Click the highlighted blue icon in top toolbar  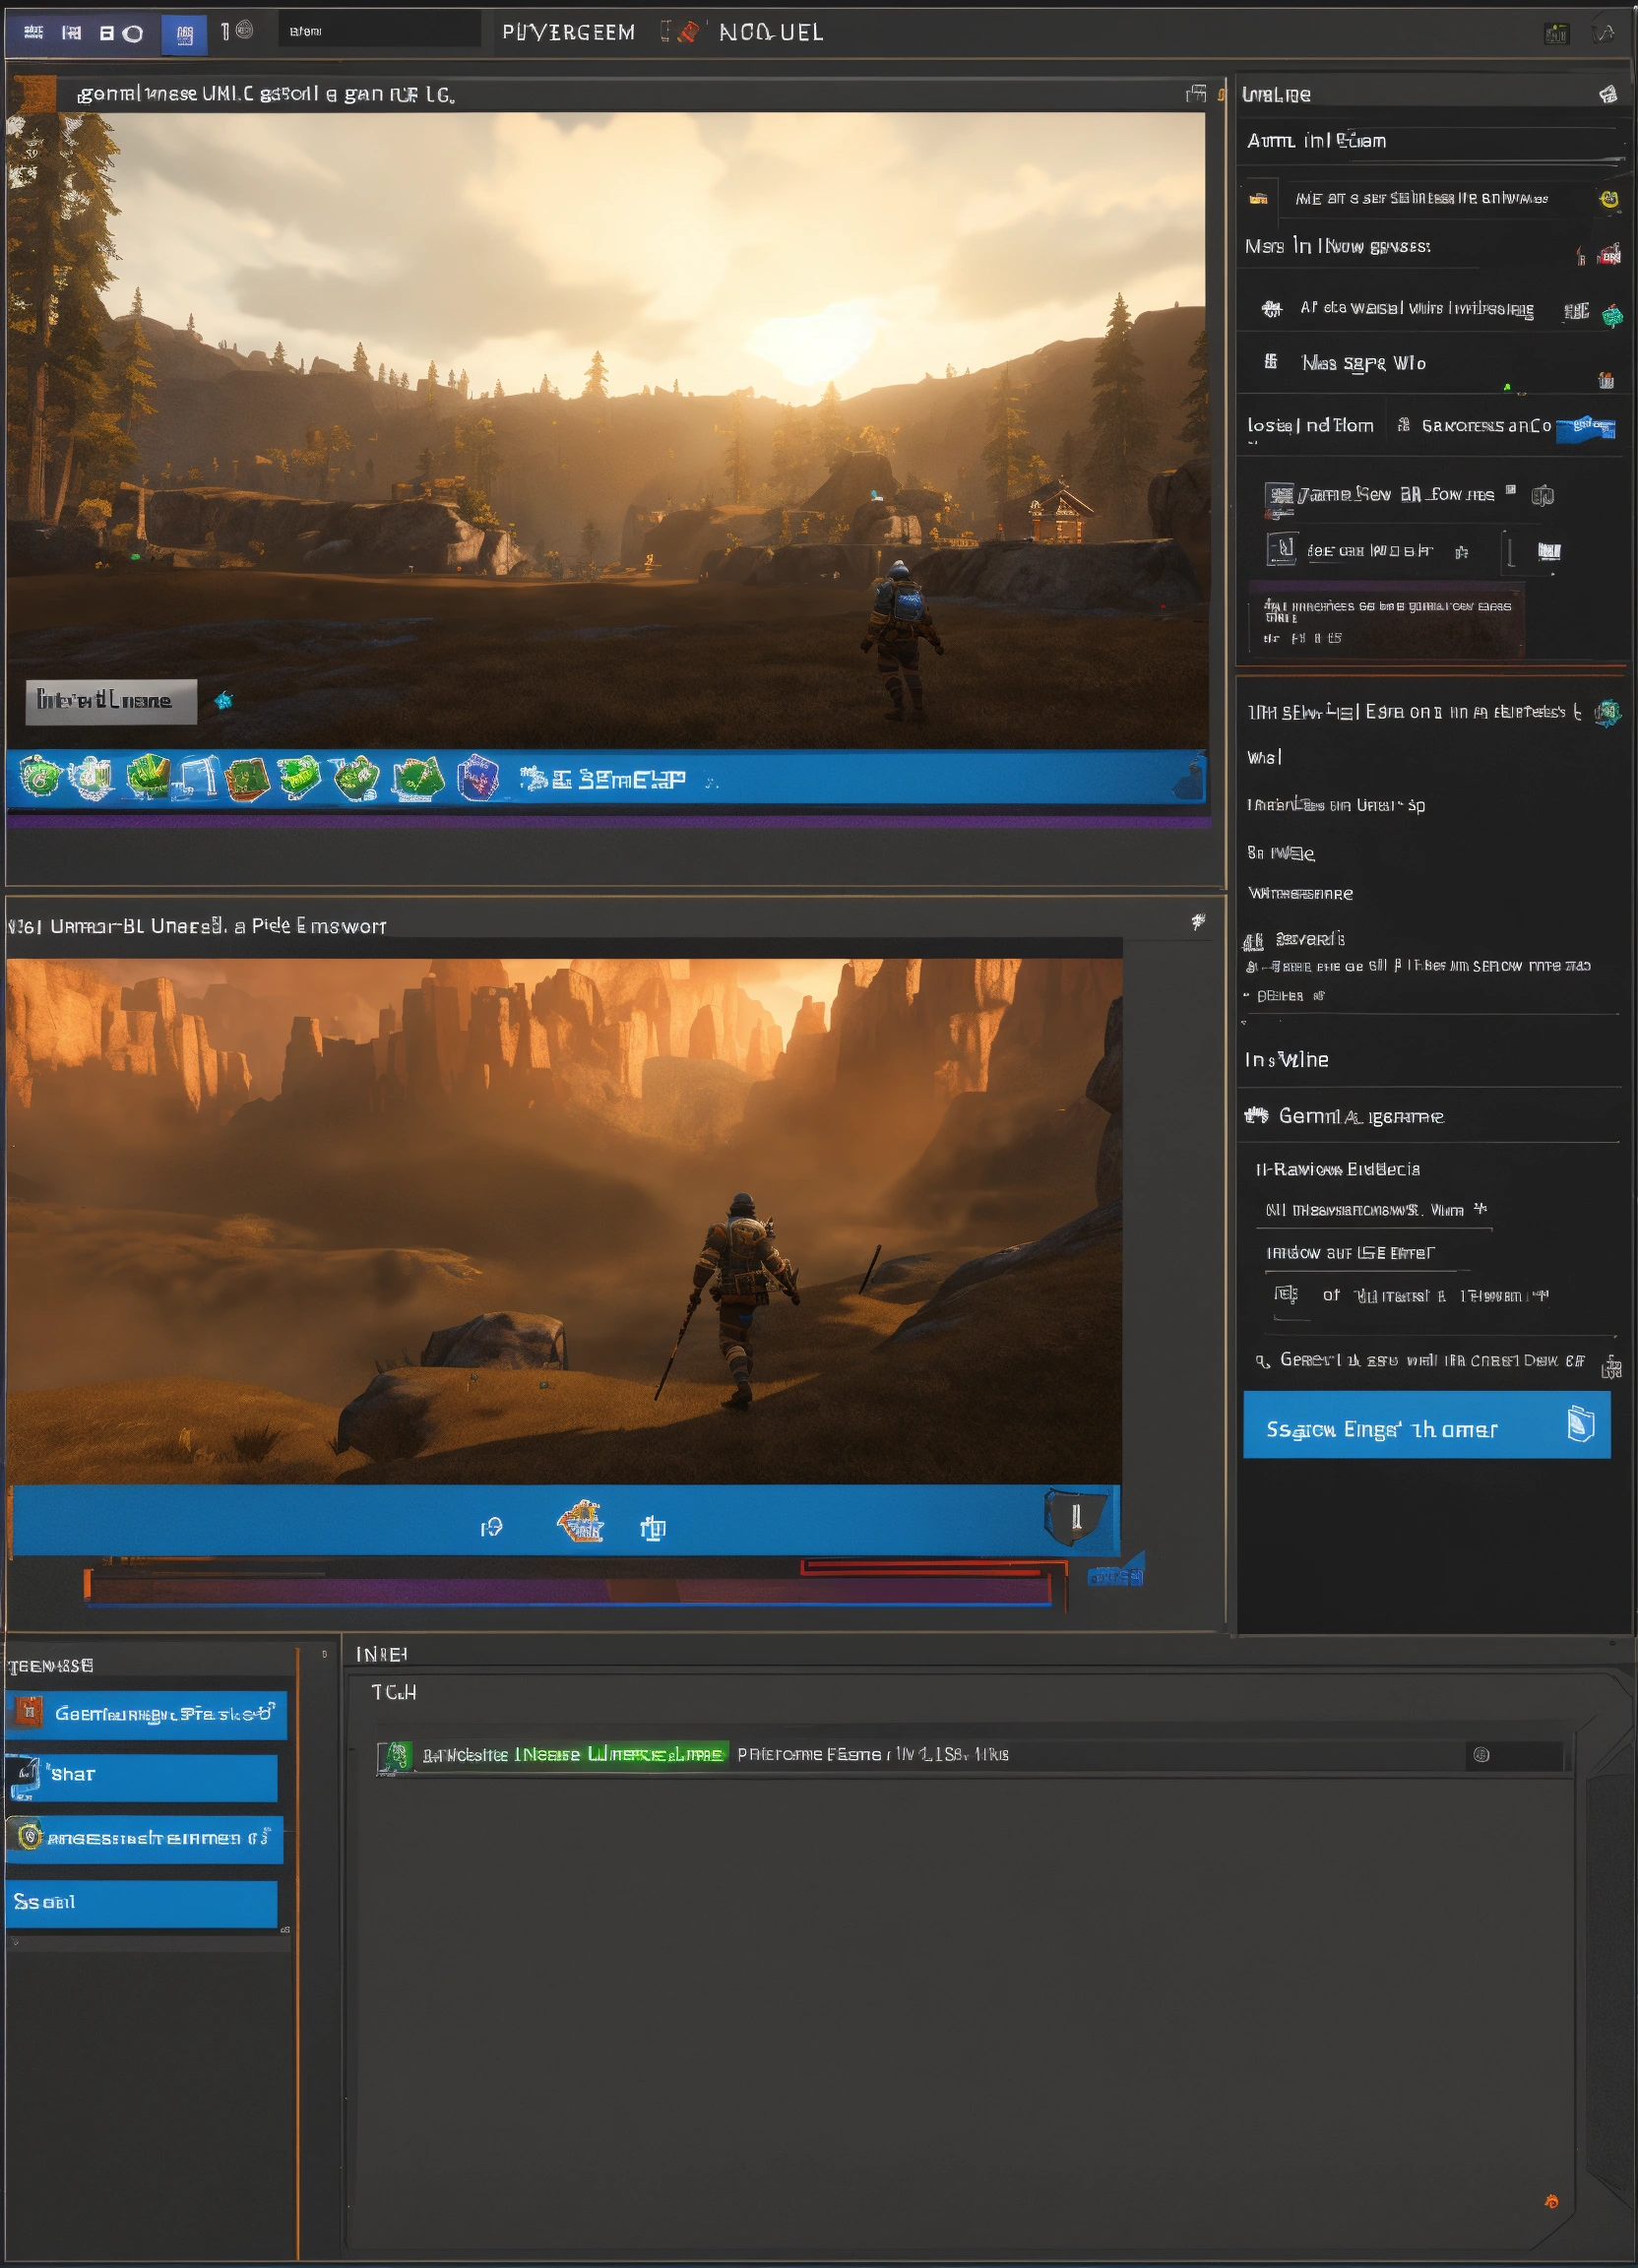pyautogui.click(x=184, y=34)
